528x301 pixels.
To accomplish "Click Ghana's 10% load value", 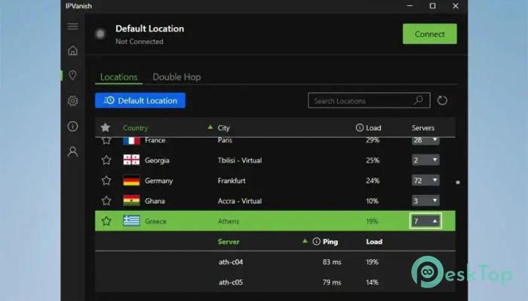I will [372, 201].
